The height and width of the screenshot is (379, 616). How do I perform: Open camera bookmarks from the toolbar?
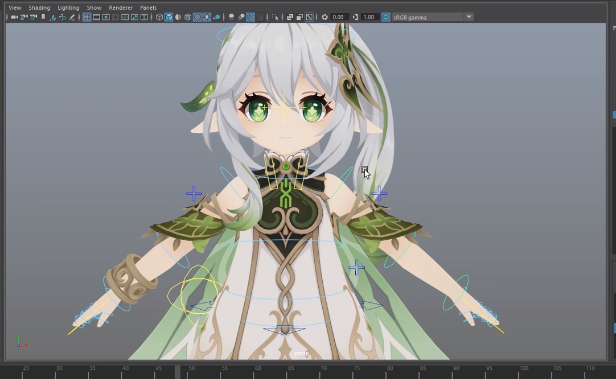(x=43, y=17)
